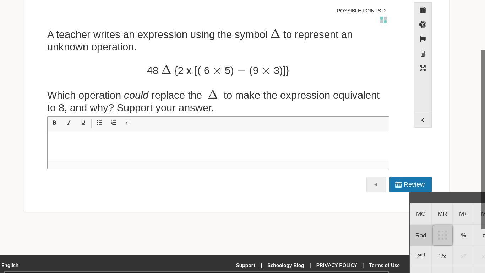The width and height of the screenshot is (485, 273).
Task: Click inside the answer text area
Action: click(x=218, y=145)
